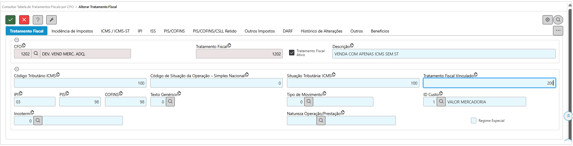
Task: Collapse the CFO section with minus icon
Action: (x=17, y=40)
